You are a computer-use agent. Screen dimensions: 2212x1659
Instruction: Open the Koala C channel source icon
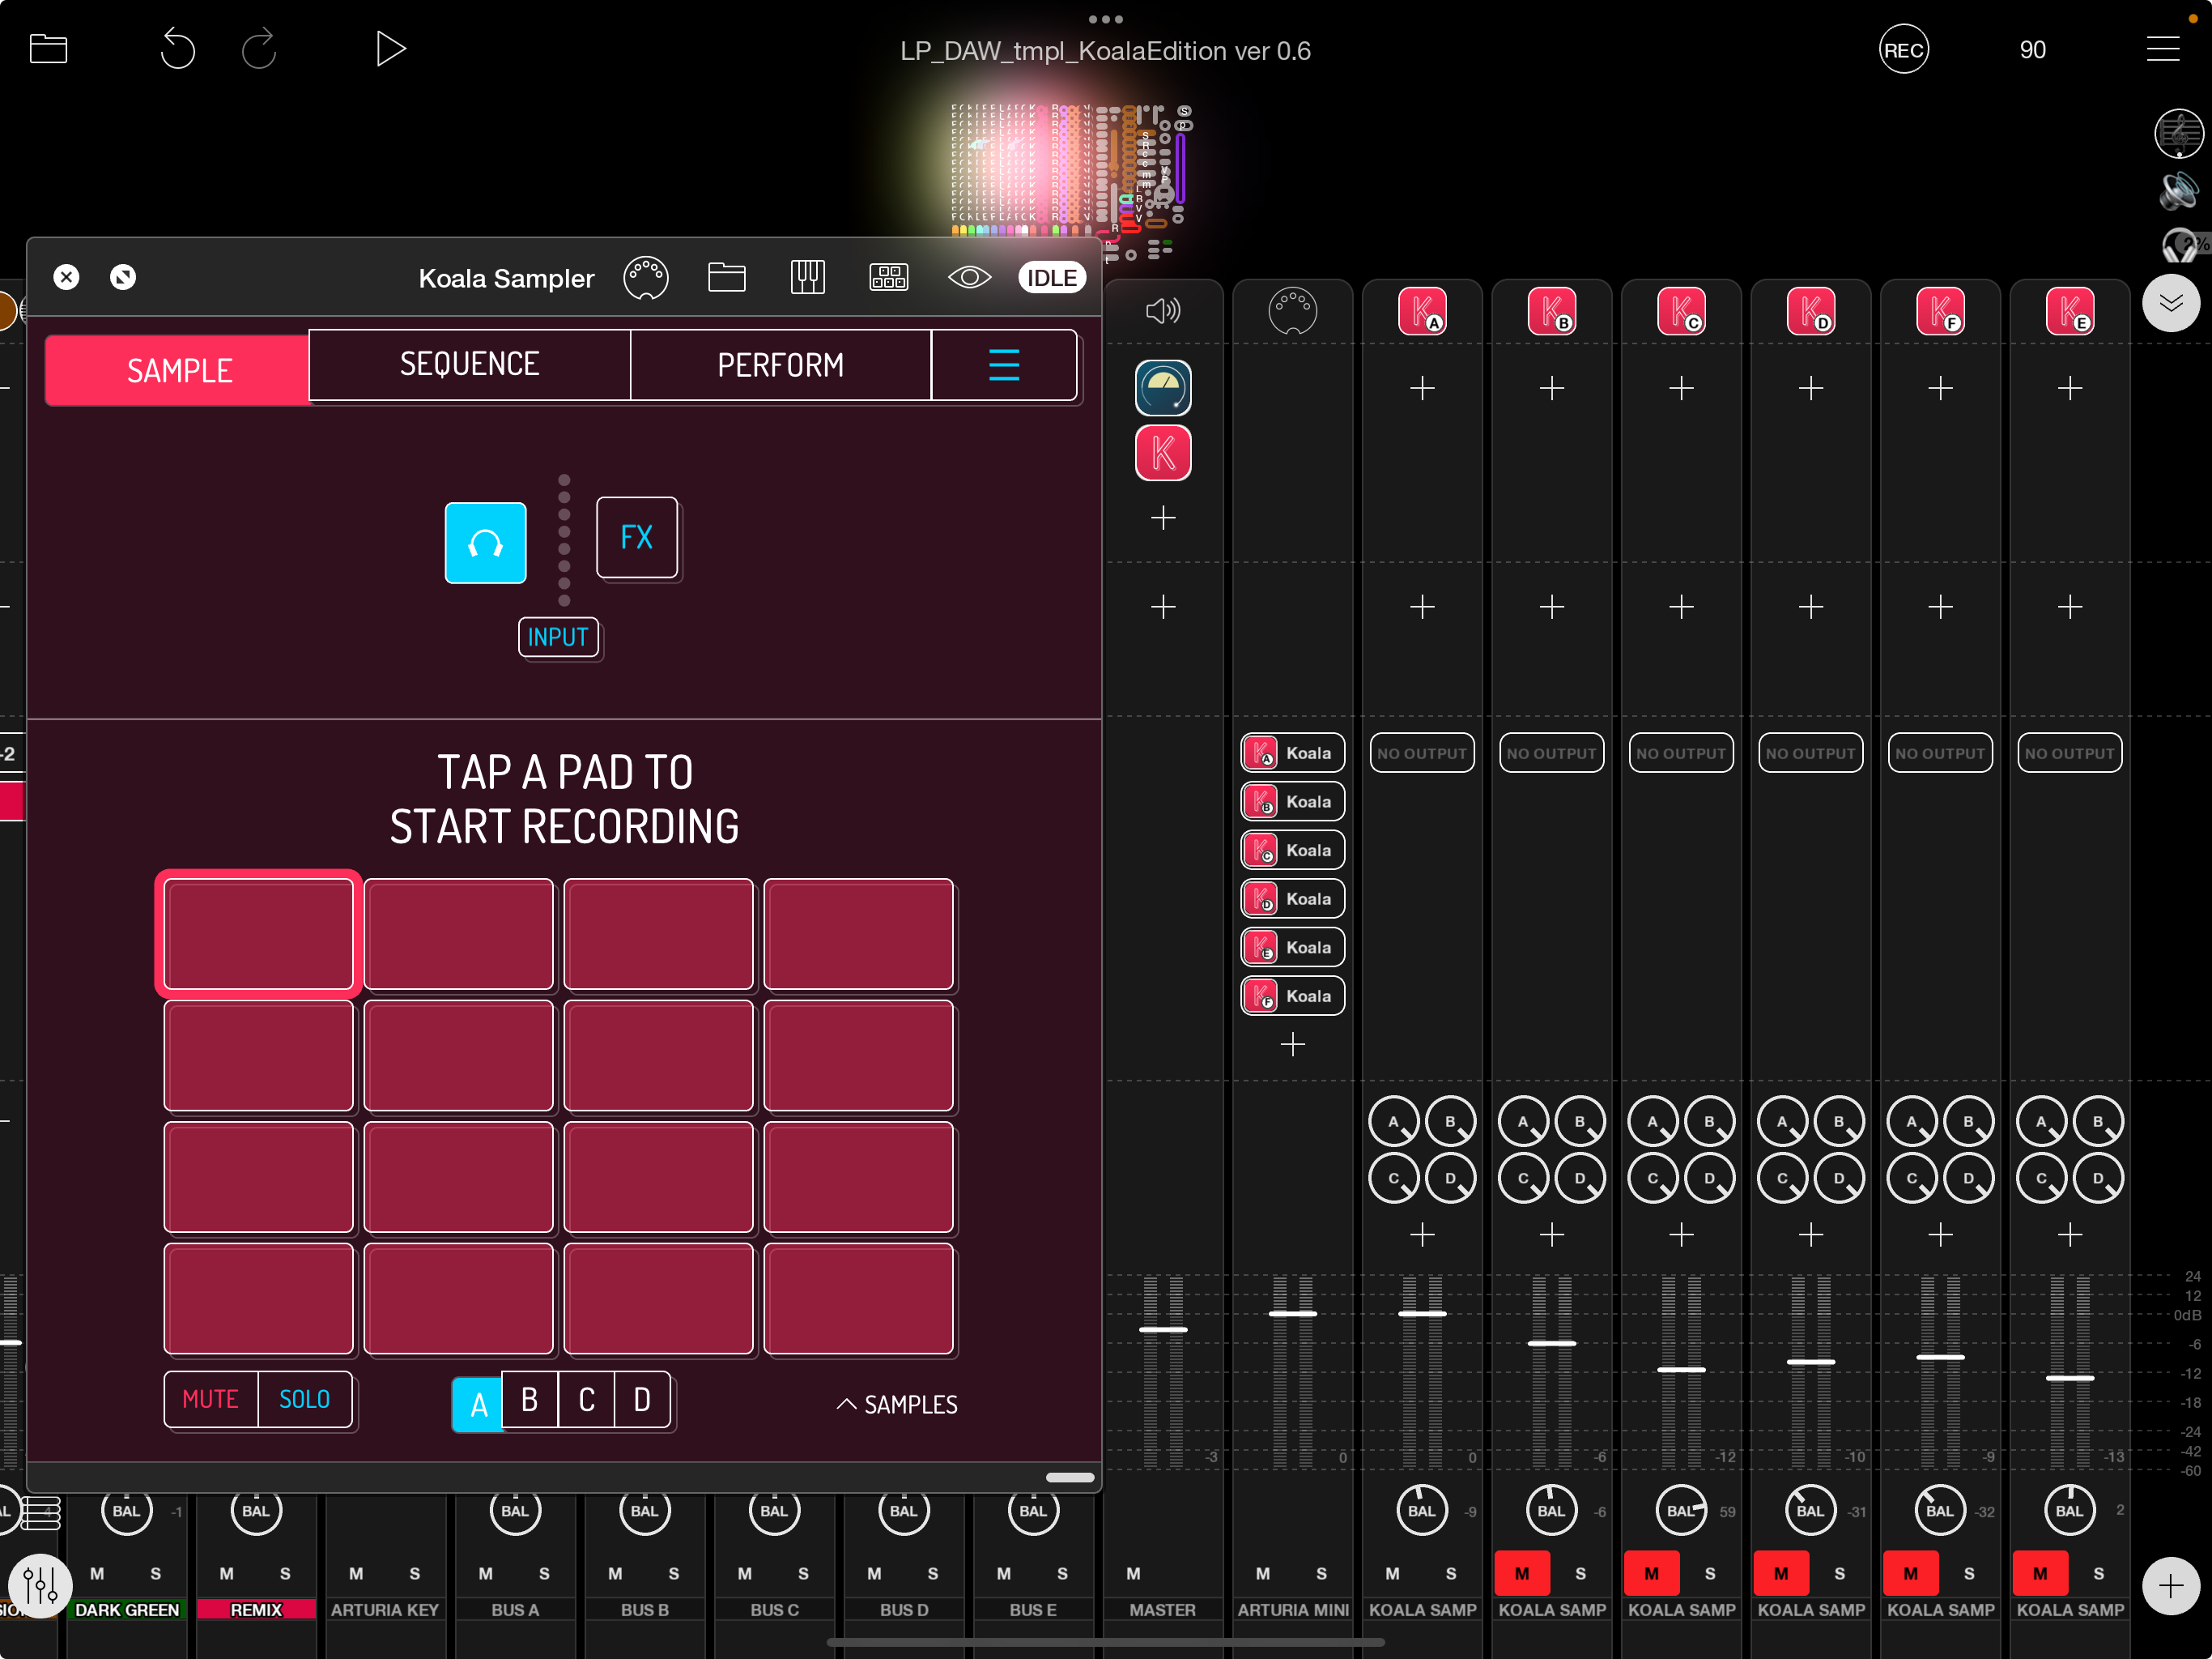pyautogui.click(x=1681, y=311)
